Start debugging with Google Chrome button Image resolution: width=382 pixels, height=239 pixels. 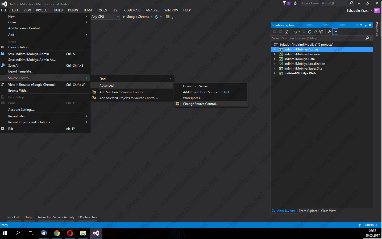[x=136, y=17]
